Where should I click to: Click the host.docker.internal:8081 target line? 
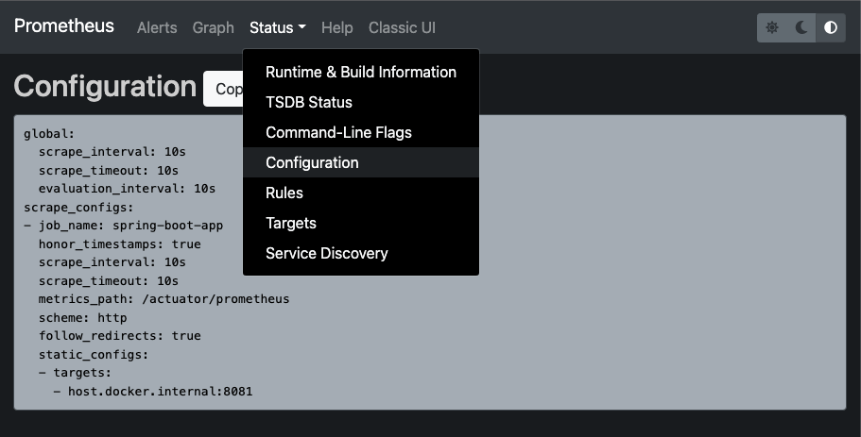(x=160, y=391)
